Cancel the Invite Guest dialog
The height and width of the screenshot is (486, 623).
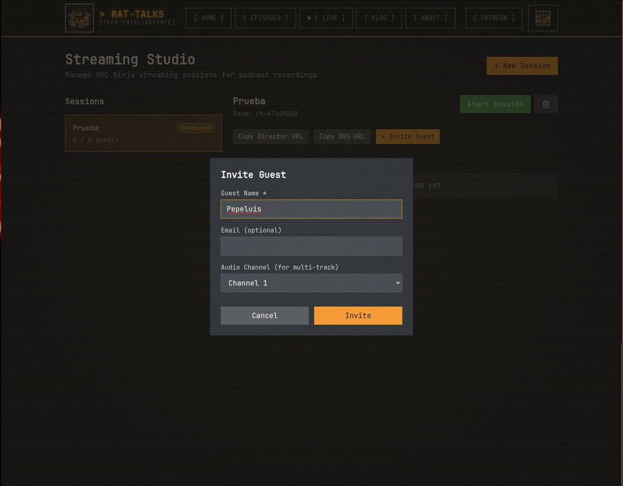(x=265, y=315)
